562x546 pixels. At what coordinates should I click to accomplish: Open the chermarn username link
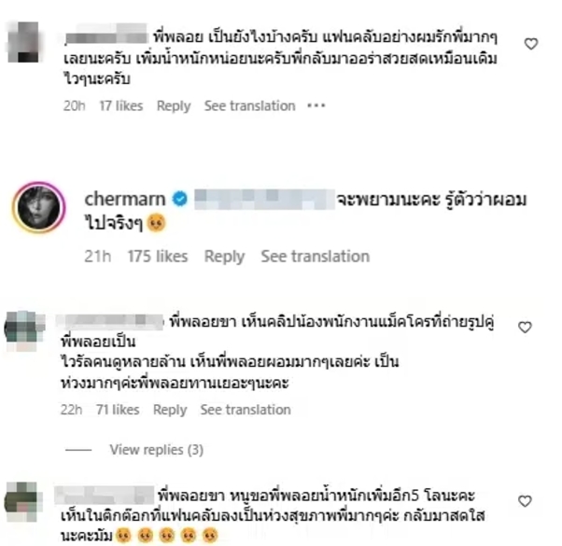(125, 199)
